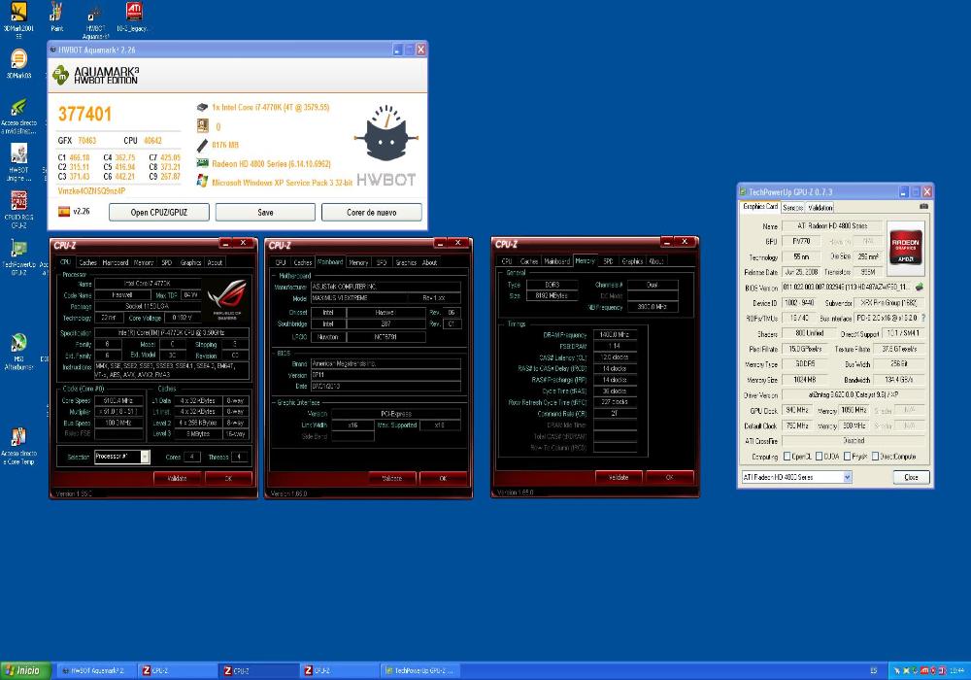Screen dimensions: 971x680
Task: Open the Processor selection dropdown in CPU-Z
Action: [x=122, y=457]
